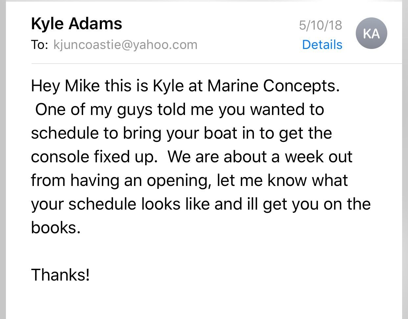Click the phrase "let me know what"
Screen dimensions: 408x319
[282, 180]
